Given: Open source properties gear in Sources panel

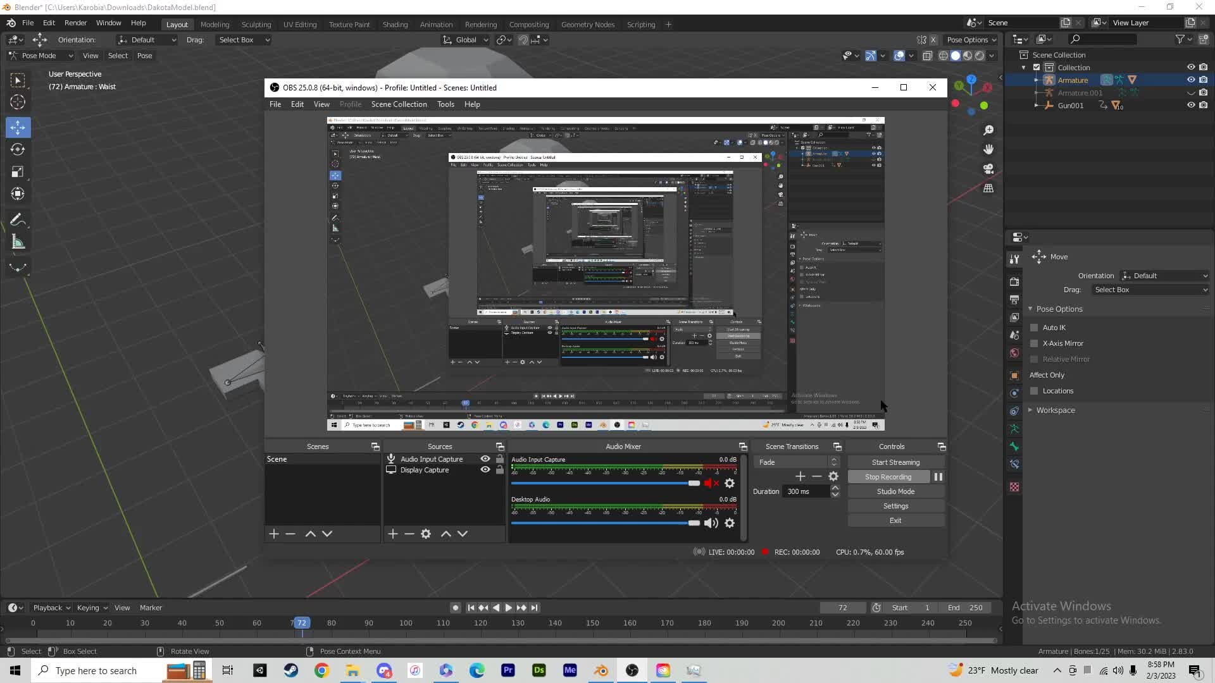Looking at the screenshot, I should click(426, 534).
